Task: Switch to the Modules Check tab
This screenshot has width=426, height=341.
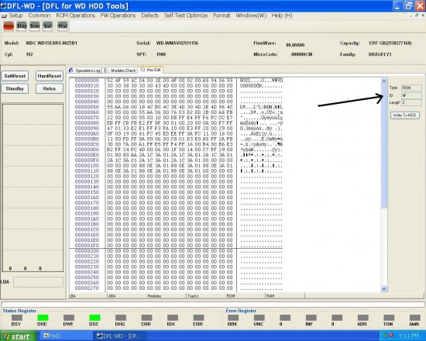Action: coord(120,71)
